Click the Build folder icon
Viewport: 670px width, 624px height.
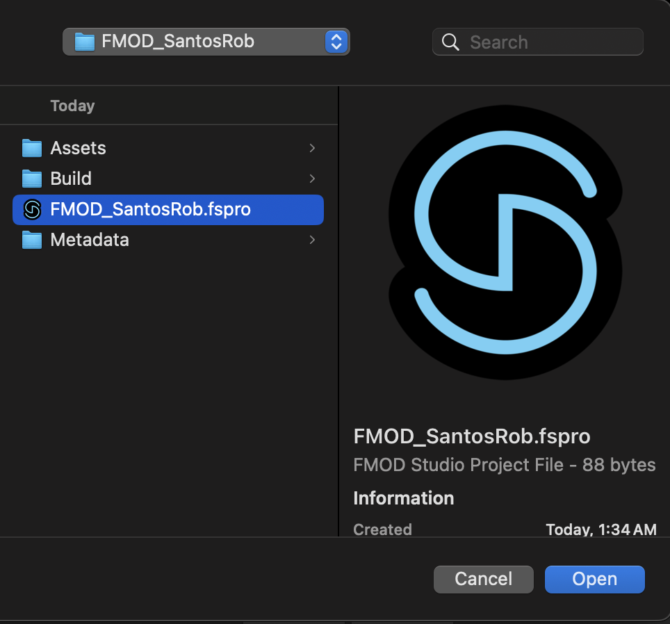(x=32, y=179)
